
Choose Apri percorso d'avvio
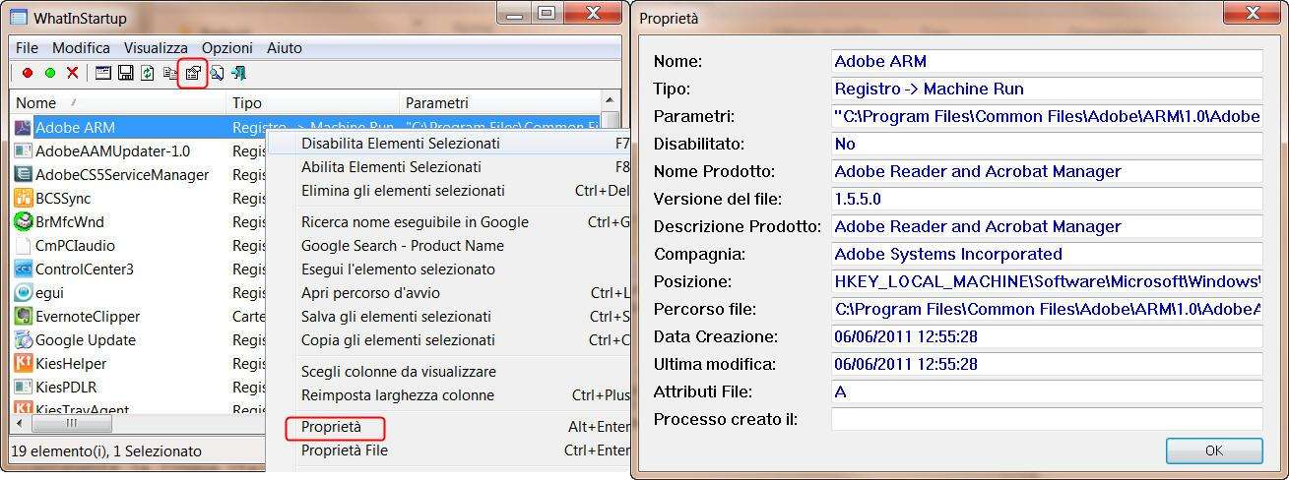click(451, 292)
